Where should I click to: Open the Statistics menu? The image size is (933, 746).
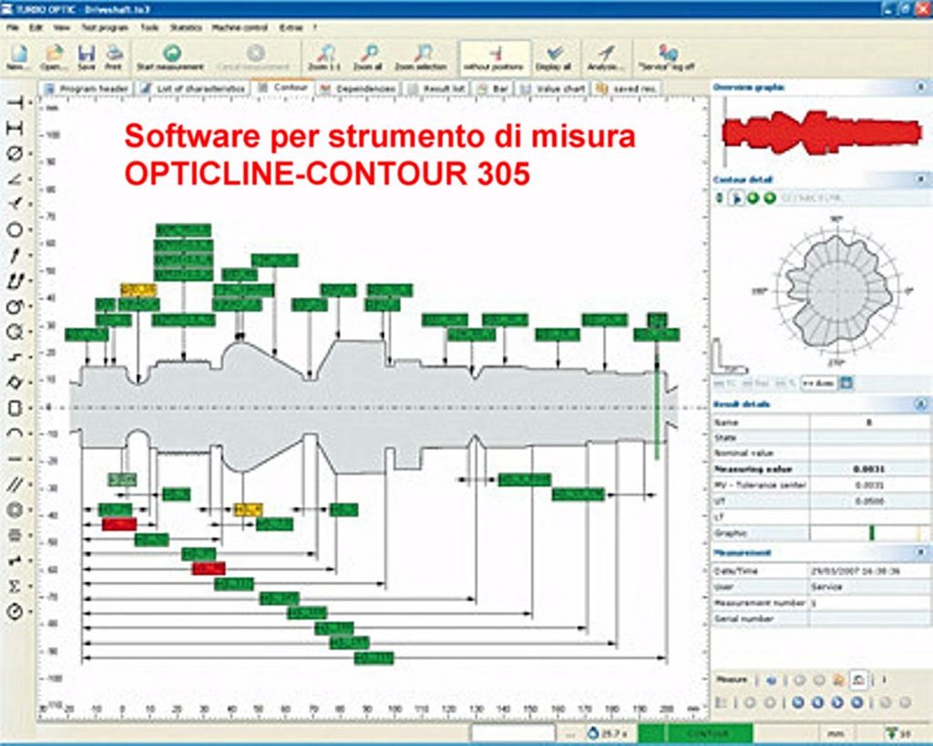click(x=186, y=27)
